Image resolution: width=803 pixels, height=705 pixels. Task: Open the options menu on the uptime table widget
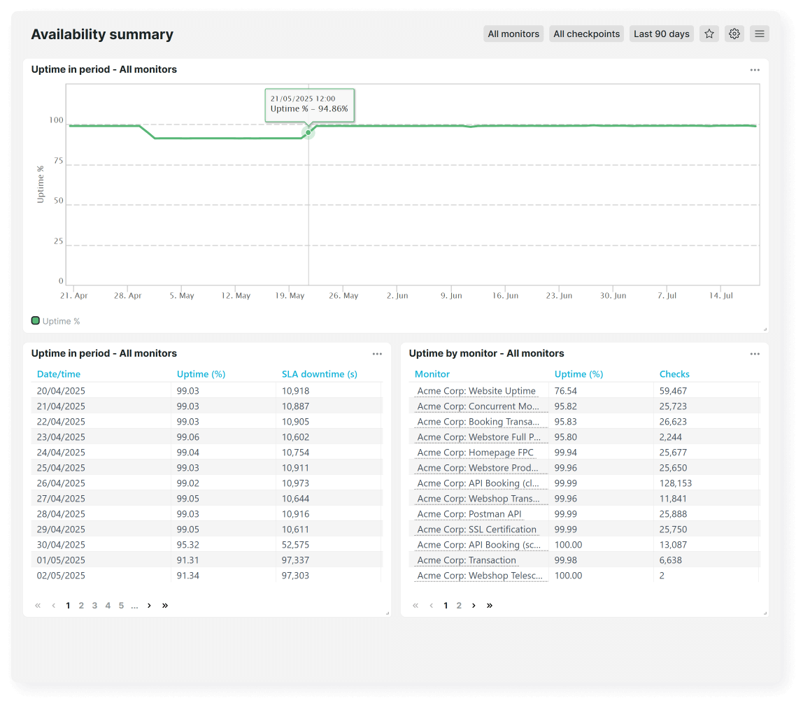[x=377, y=354]
